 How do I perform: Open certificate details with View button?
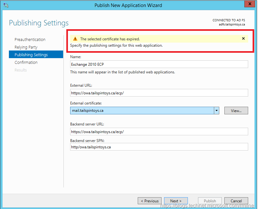point(236,111)
